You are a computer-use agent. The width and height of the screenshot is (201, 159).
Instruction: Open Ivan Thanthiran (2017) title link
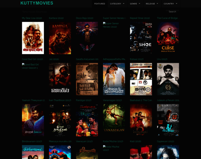click(x=60, y=100)
